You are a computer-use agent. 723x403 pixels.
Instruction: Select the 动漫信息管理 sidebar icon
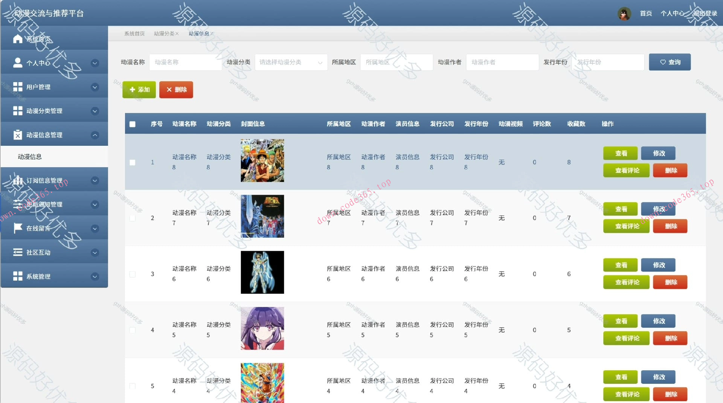coord(17,134)
